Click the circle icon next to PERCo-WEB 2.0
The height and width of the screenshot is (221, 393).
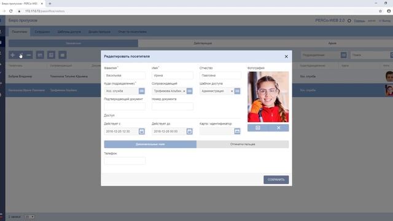click(x=349, y=21)
